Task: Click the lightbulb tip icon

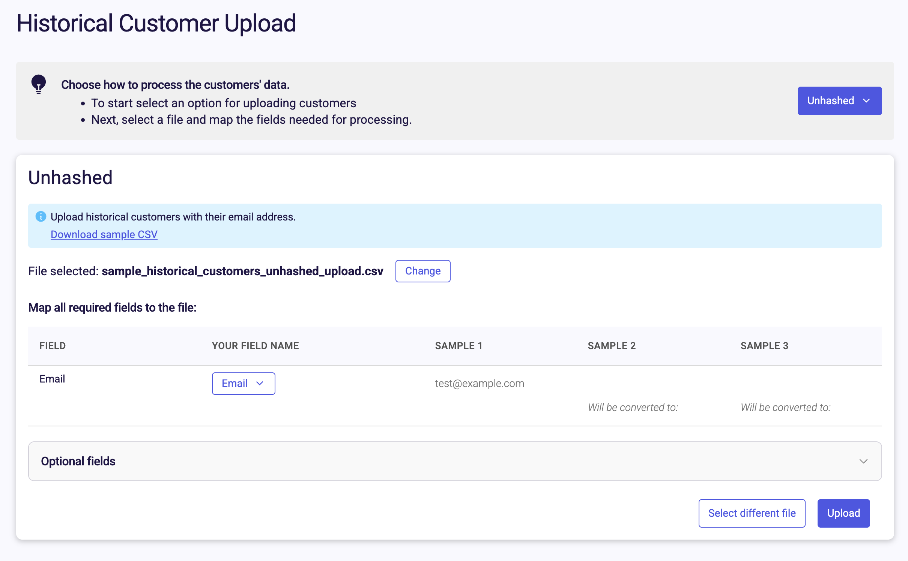Action: 38,84
